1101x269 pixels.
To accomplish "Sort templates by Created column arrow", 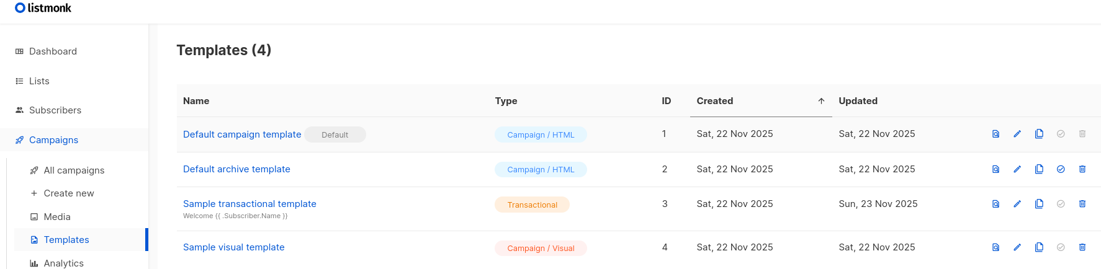I will click(x=821, y=101).
